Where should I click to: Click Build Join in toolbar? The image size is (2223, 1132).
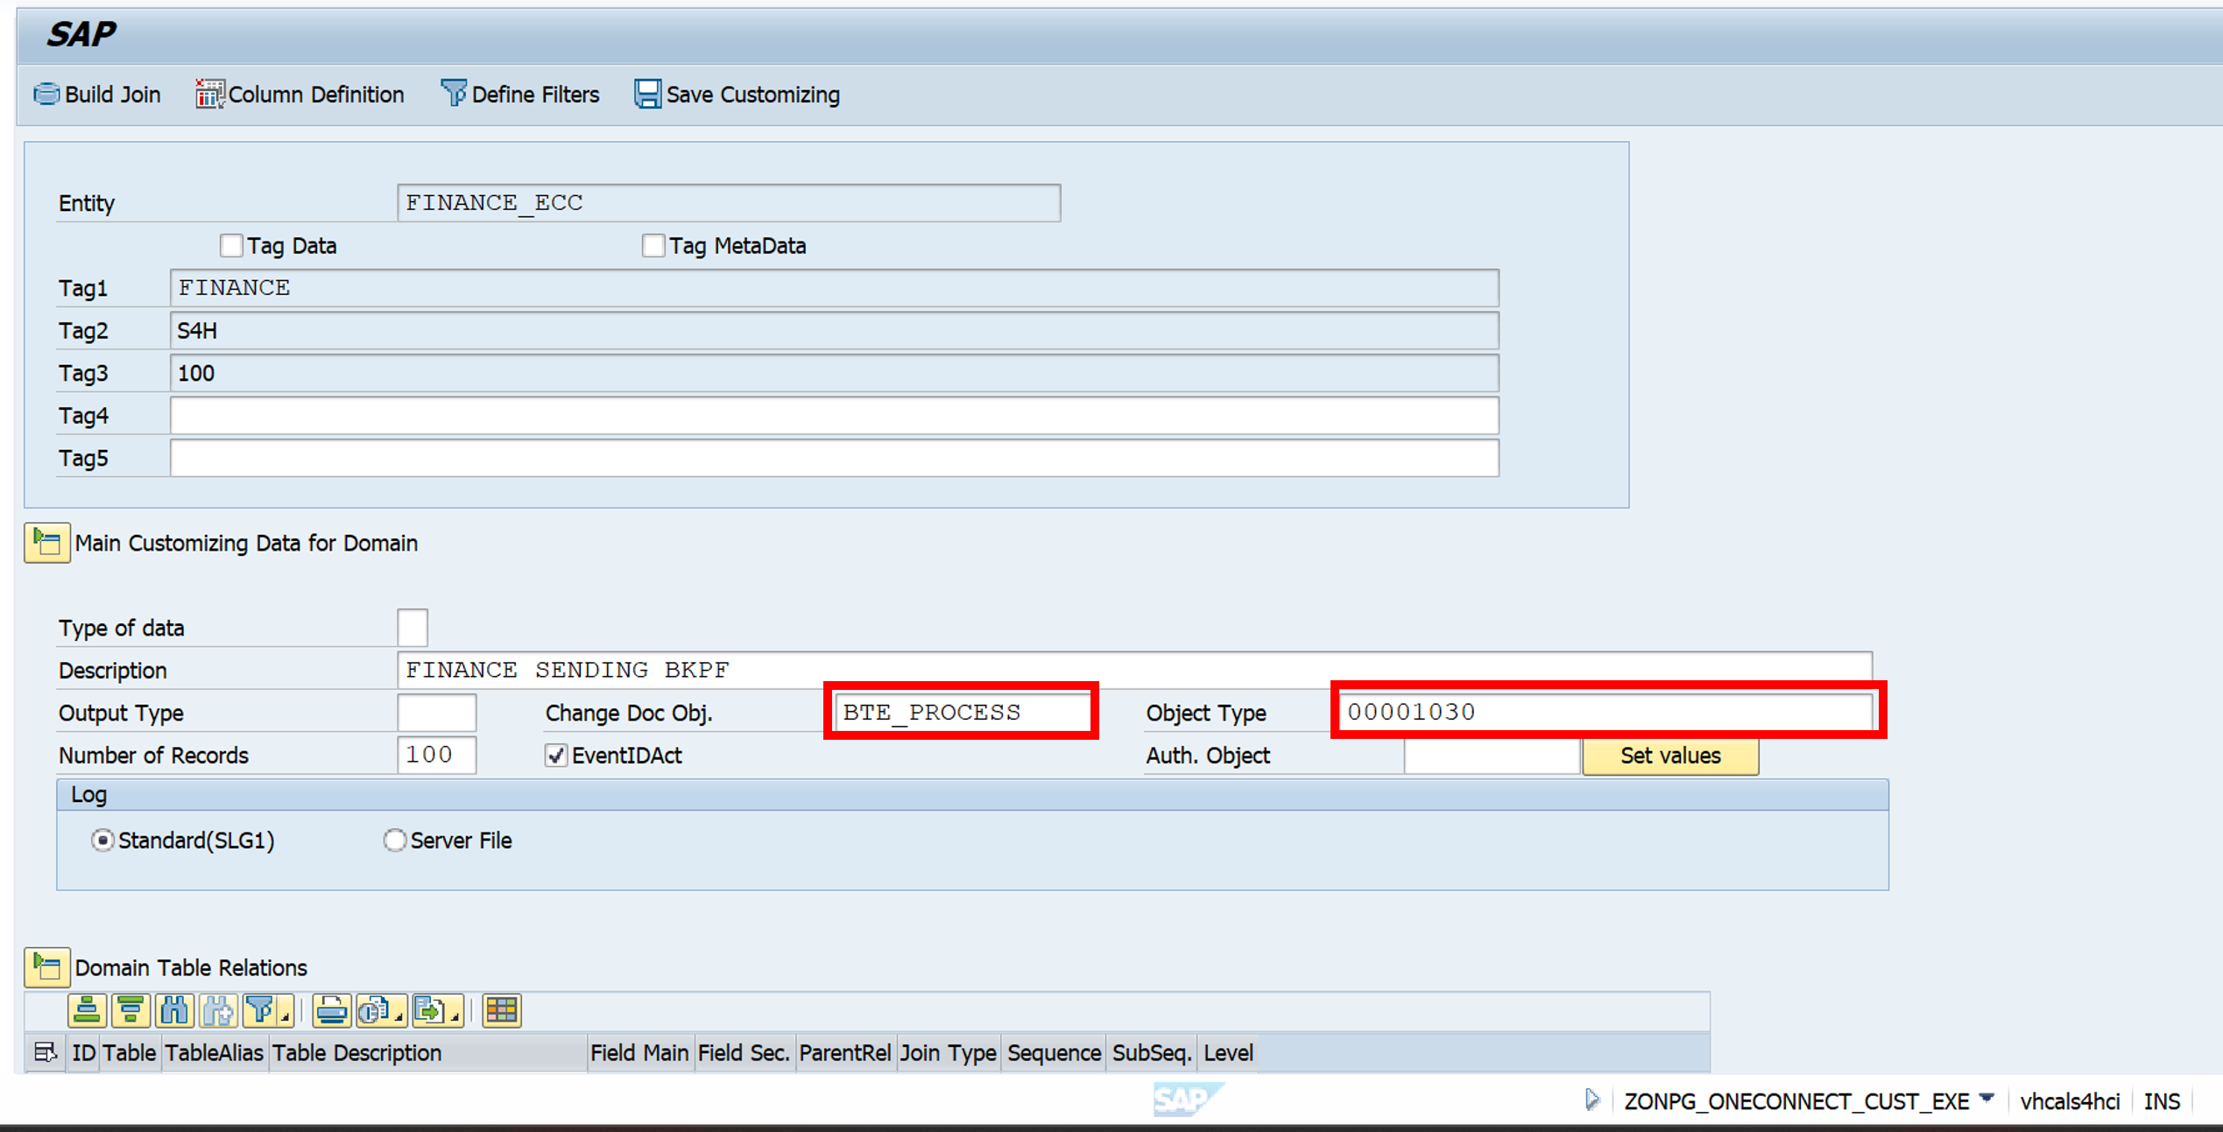click(97, 95)
